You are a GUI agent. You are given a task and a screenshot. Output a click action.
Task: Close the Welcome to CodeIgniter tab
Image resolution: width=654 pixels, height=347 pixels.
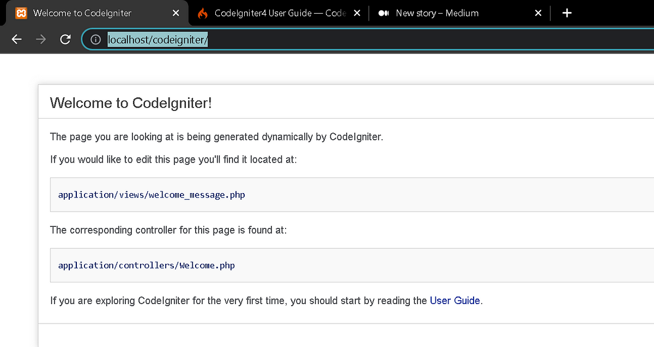point(175,13)
